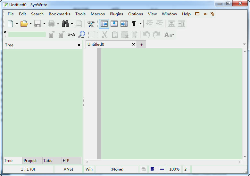Screen dimensions: 250x176
Task: Click the Indent lines icon
Action: tap(150, 24)
